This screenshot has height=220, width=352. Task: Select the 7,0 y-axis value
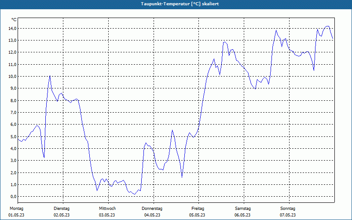click(x=13, y=113)
